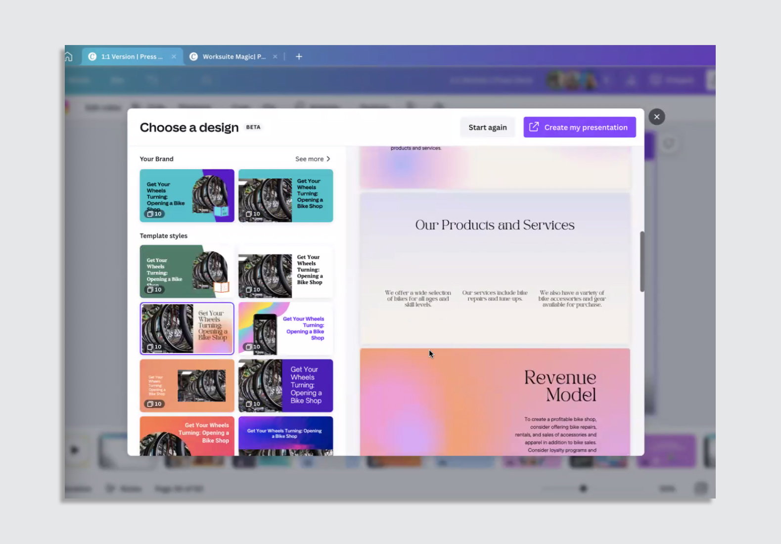Choose the green template style thumbnail
The image size is (781, 544).
point(187,272)
